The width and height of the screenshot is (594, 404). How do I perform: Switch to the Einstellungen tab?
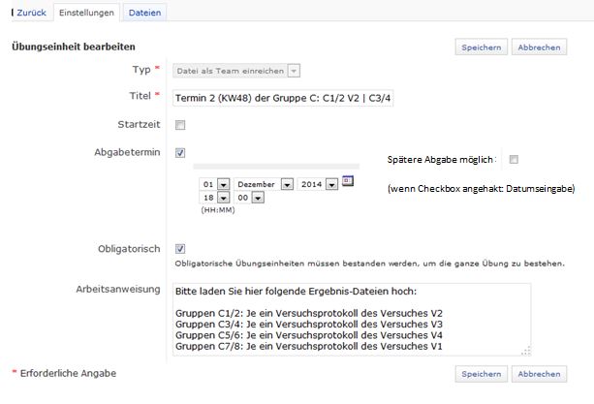[x=87, y=13]
